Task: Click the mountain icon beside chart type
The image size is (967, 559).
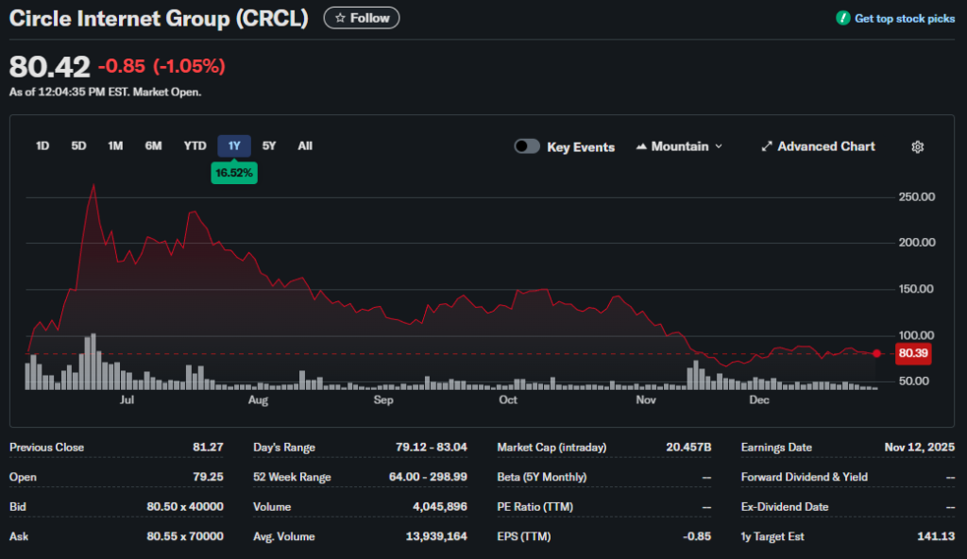Action: pyautogui.click(x=642, y=147)
